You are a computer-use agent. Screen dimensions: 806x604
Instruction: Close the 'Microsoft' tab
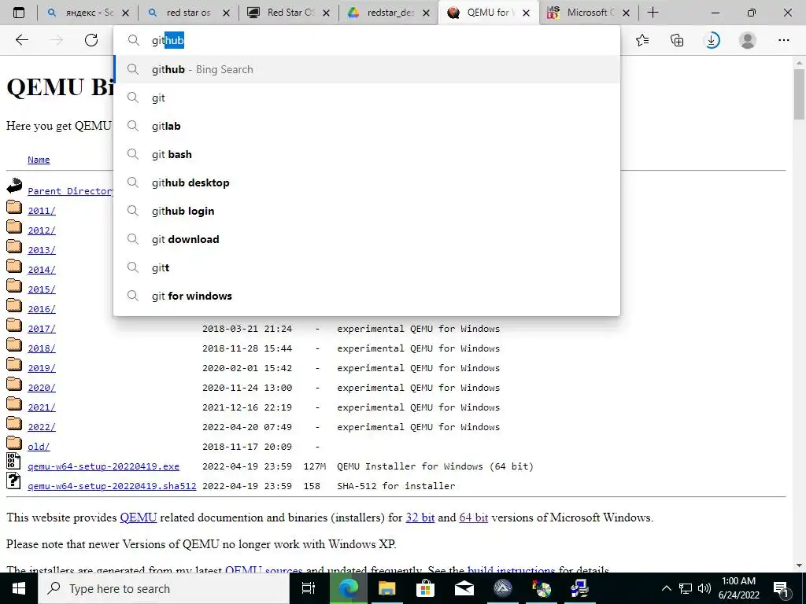pyautogui.click(x=626, y=13)
